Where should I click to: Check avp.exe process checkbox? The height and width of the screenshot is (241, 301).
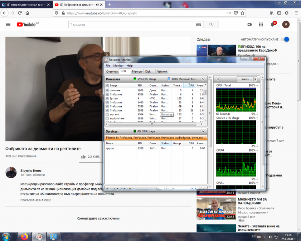107,114
